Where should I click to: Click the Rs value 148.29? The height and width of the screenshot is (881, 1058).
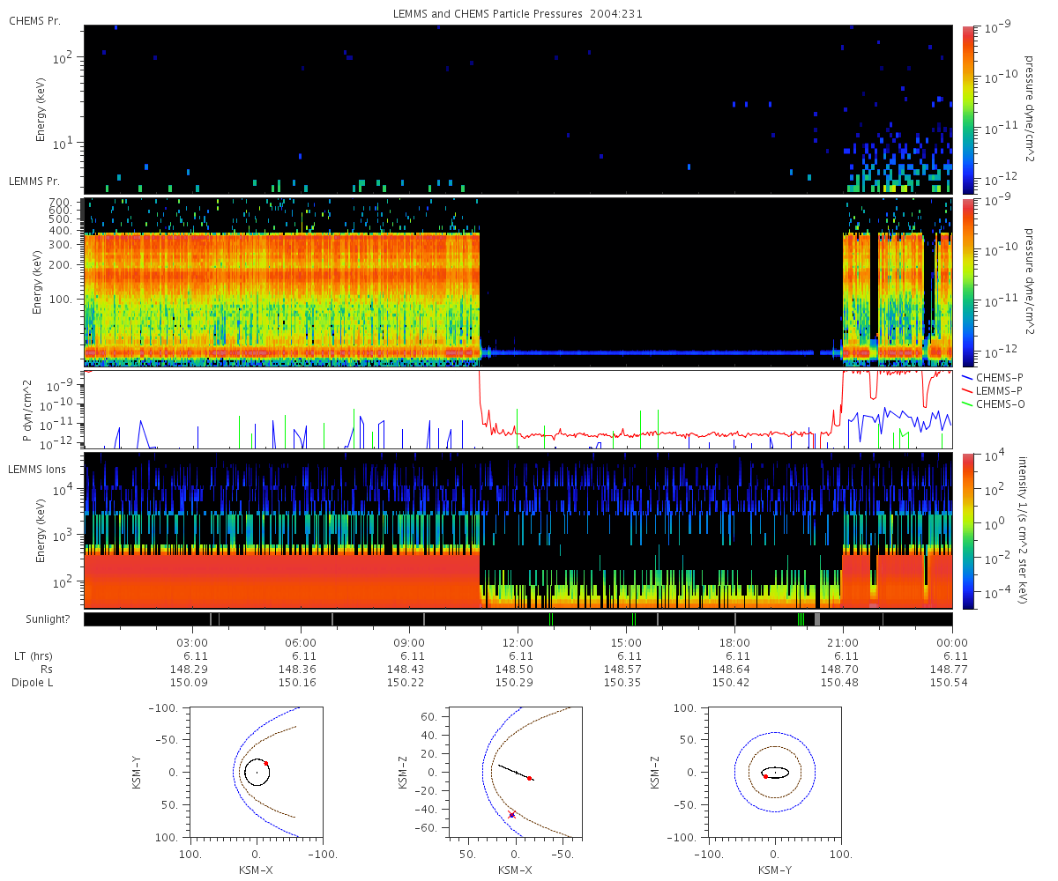click(188, 669)
